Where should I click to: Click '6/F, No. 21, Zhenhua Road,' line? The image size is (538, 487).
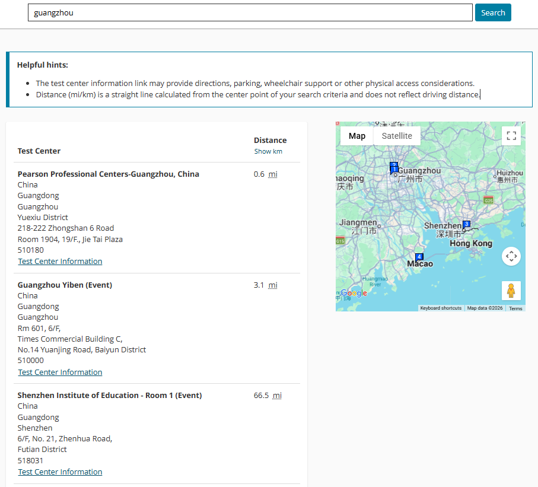65,438
